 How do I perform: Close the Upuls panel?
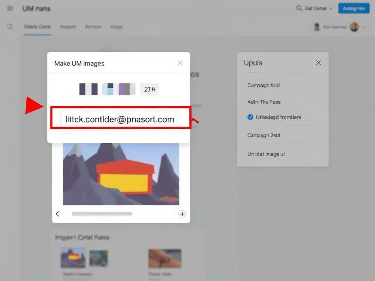click(x=318, y=63)
